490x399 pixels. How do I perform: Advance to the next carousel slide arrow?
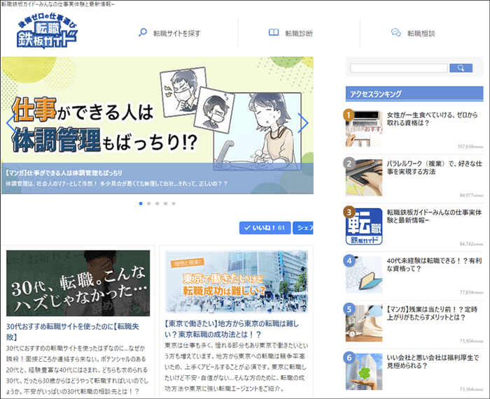click(x=303, y=122)
